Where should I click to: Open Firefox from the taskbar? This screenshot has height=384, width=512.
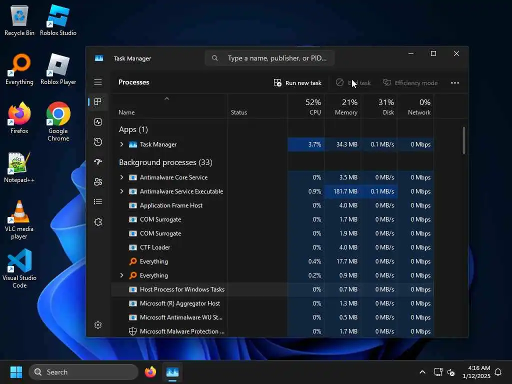[x=150, y=372]
